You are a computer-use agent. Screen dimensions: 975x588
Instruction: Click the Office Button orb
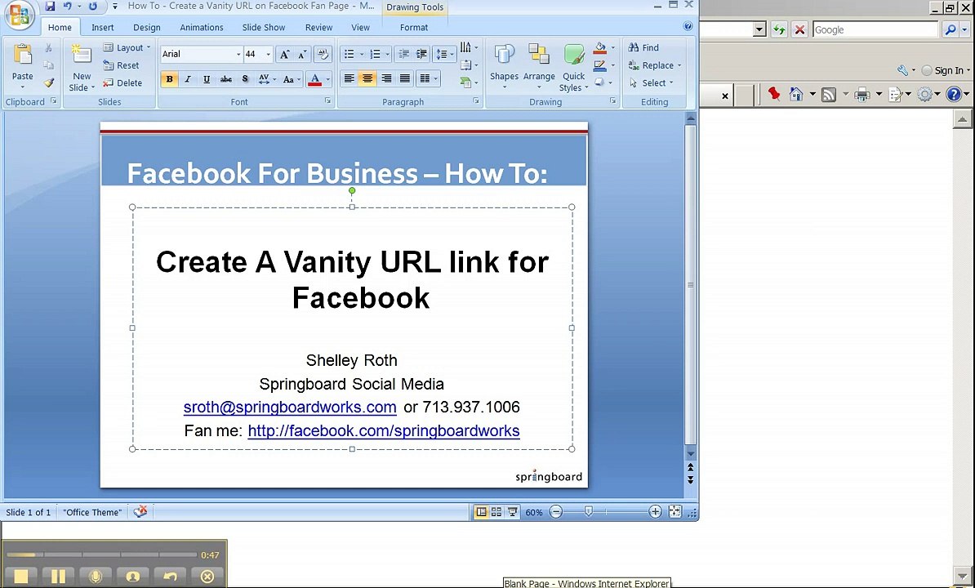pos(19,15)
